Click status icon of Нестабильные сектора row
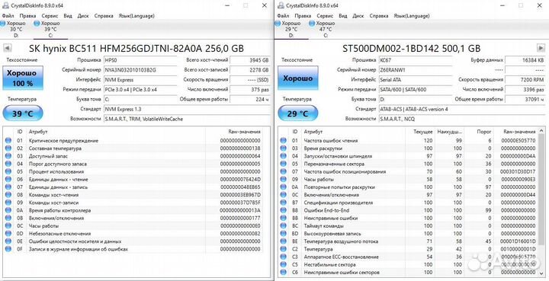This screenshot has height=281, width=549. [x=283, y=264]
